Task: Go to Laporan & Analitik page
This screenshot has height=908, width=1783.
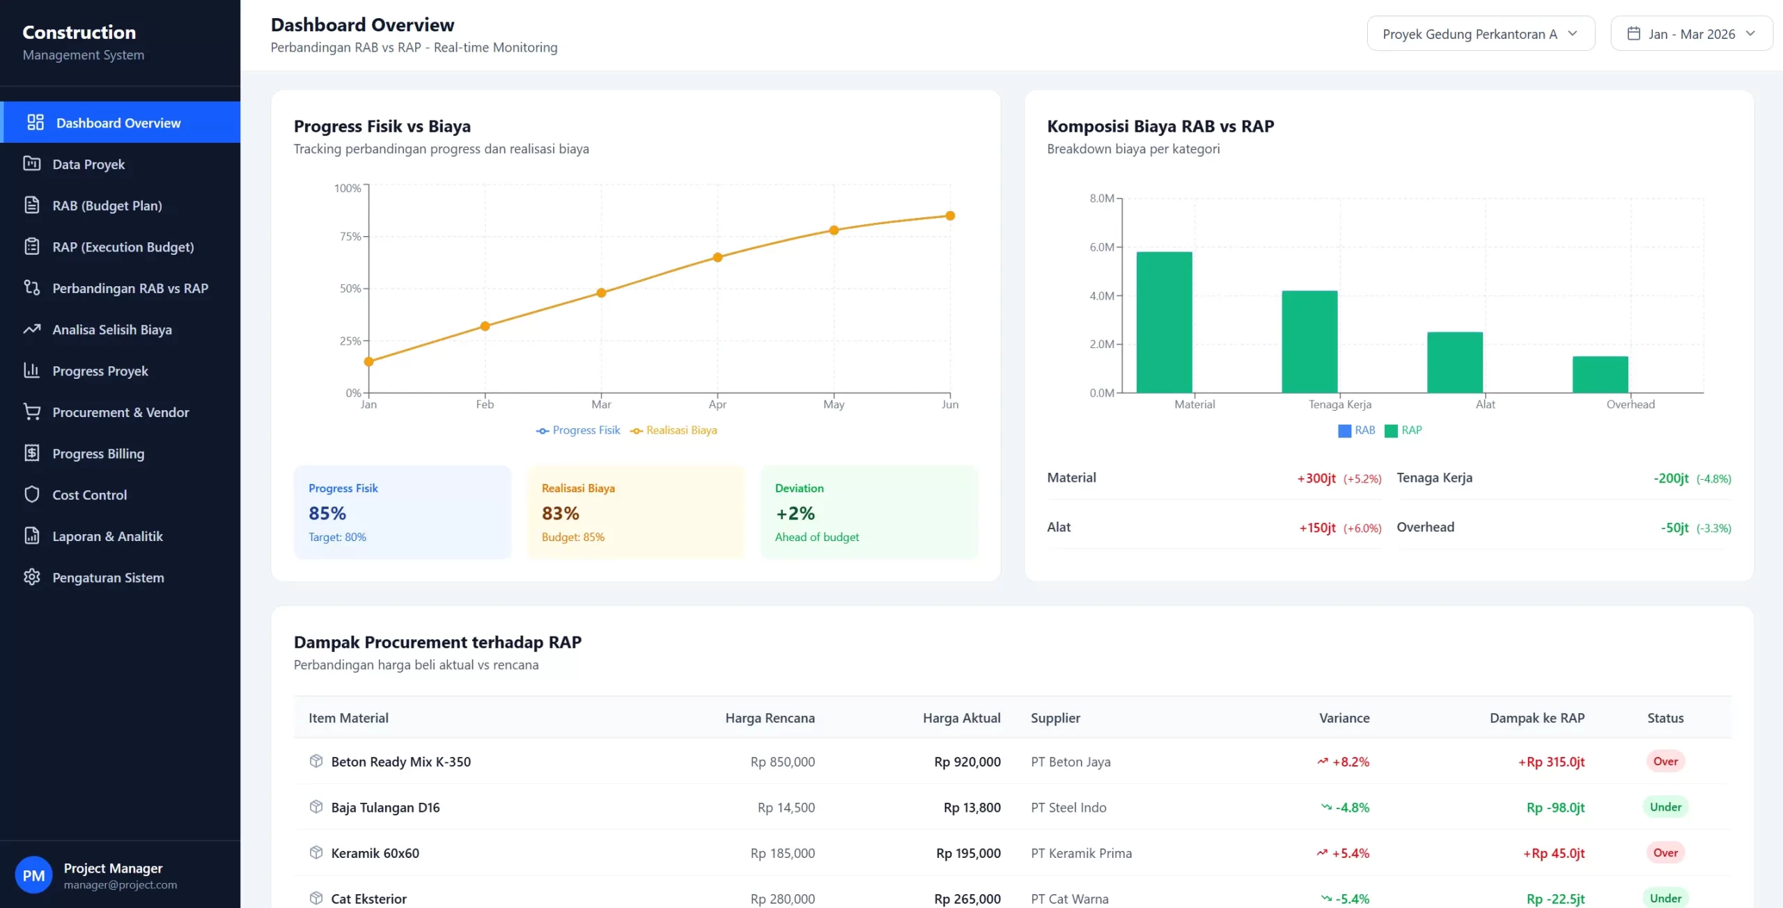Action: pyautogui.click(x=107, y=536)
